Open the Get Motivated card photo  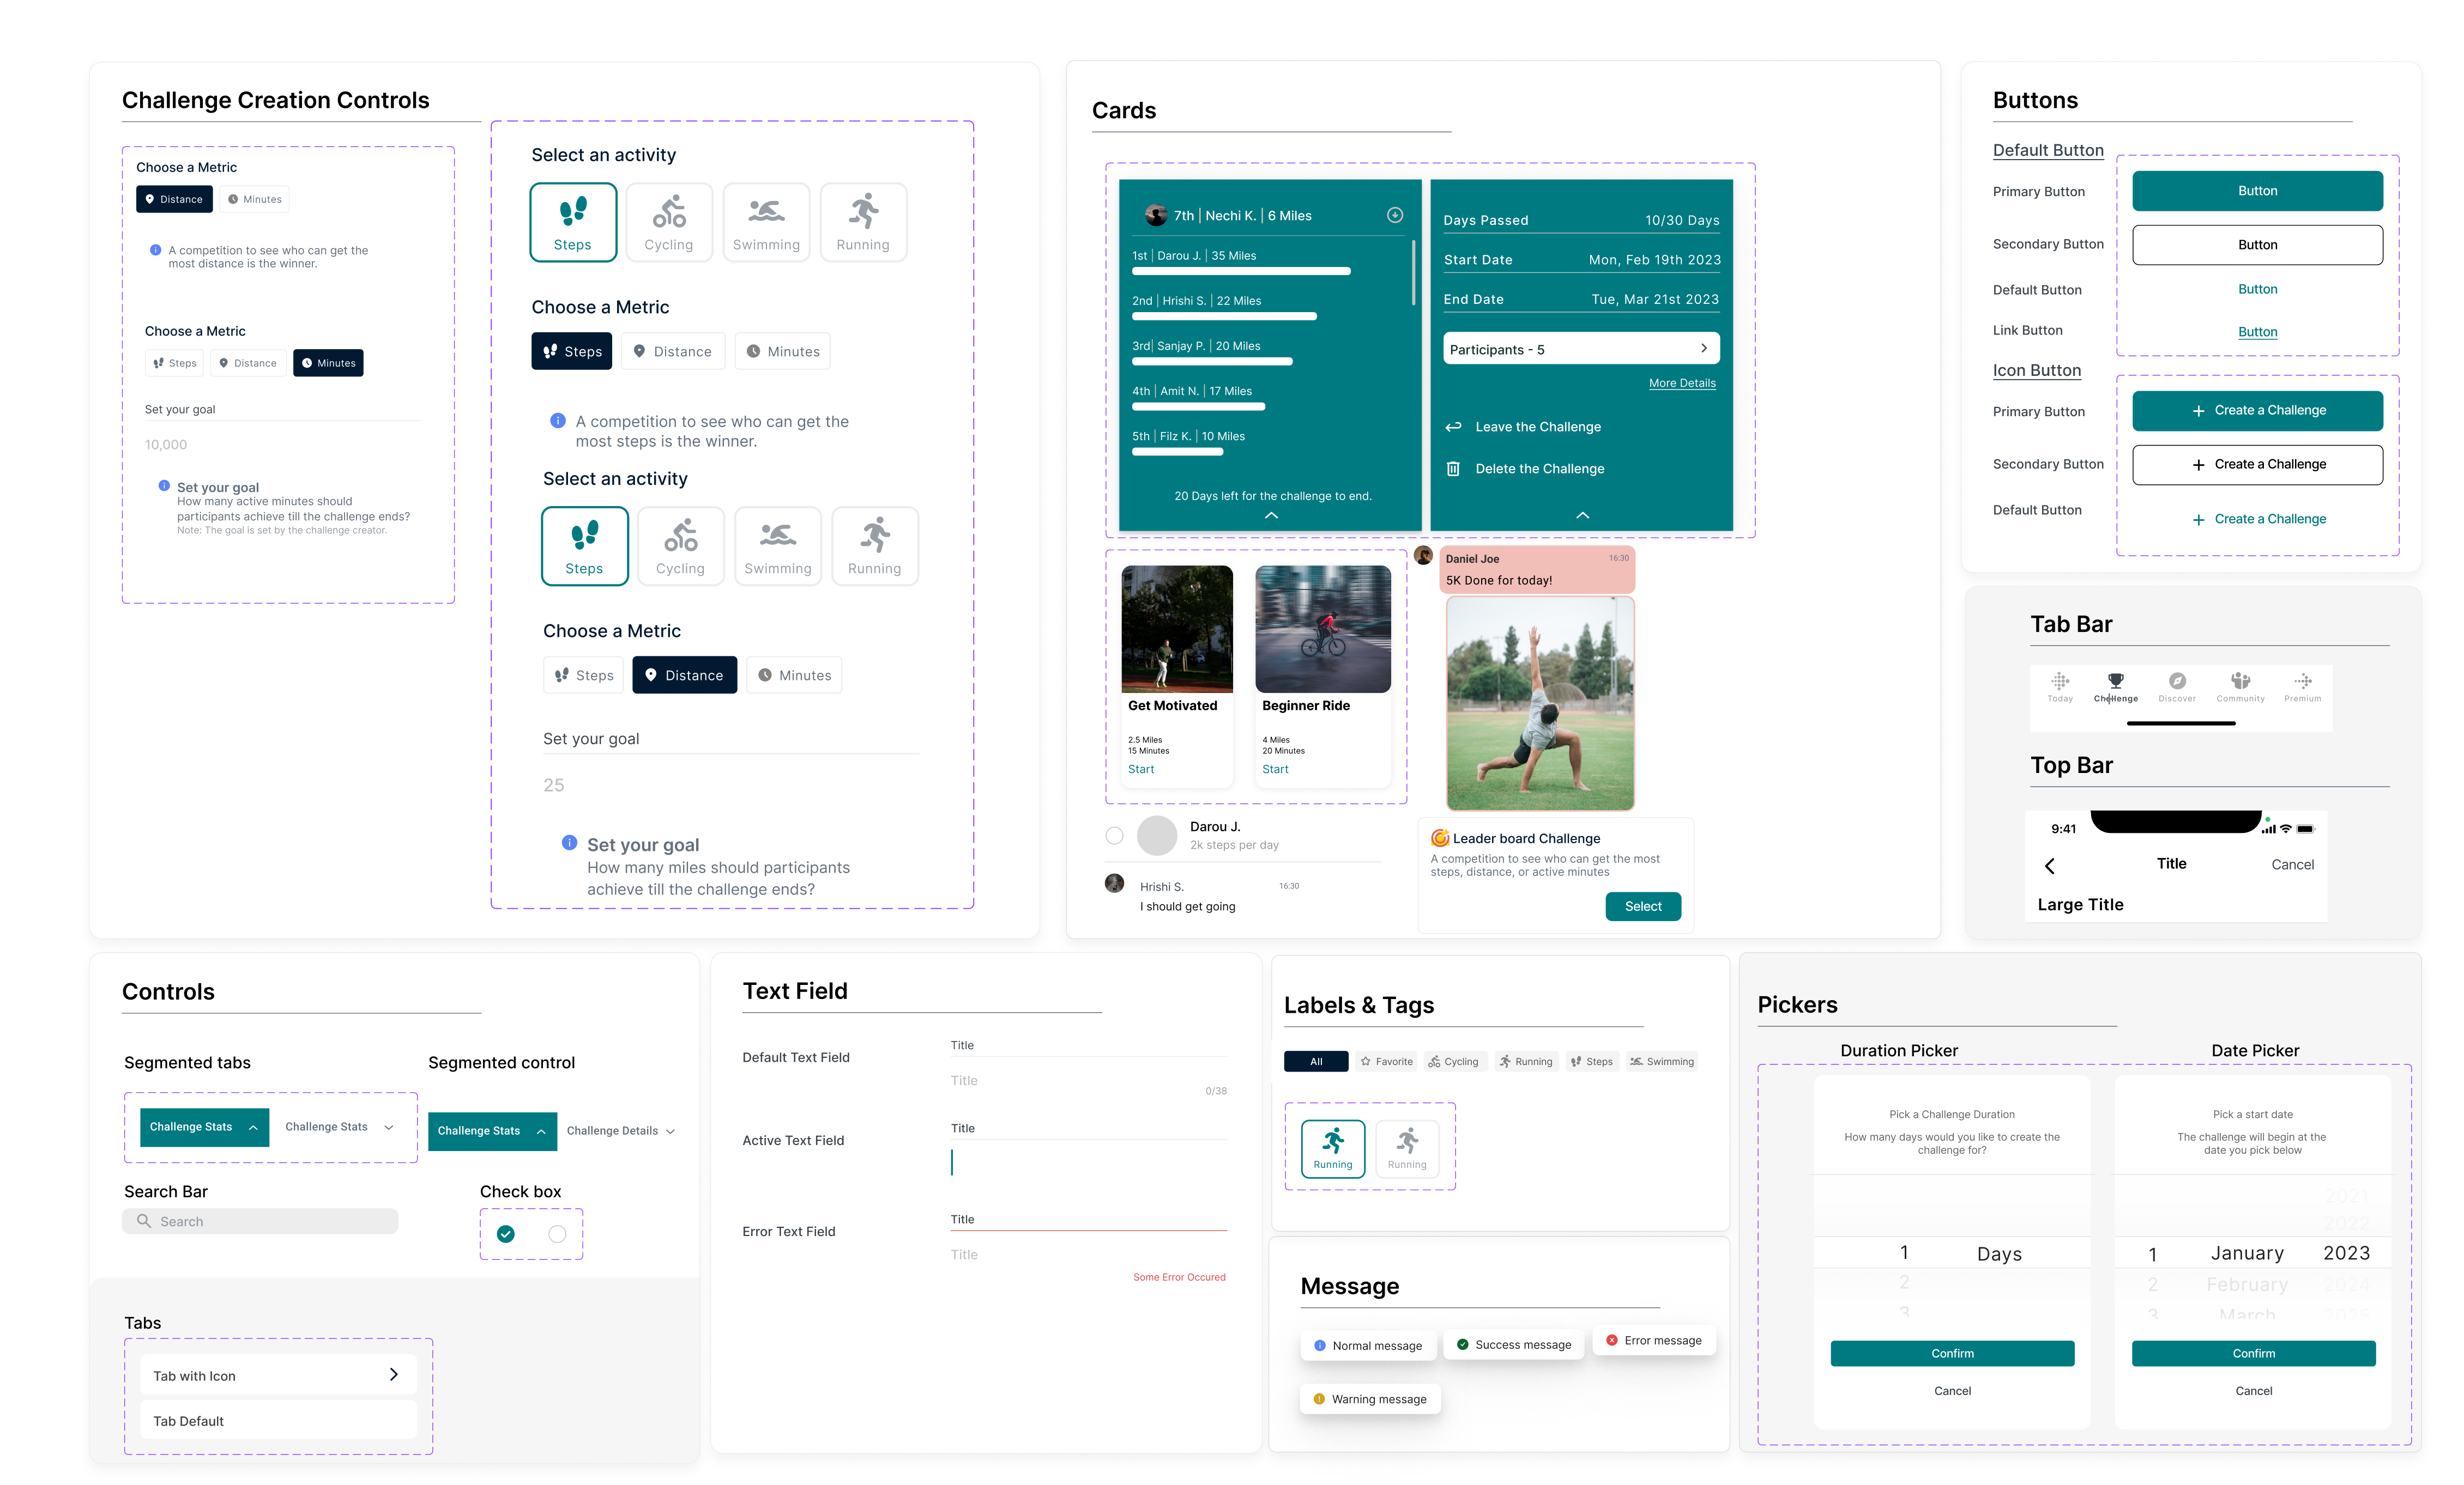click(1177, 629)
